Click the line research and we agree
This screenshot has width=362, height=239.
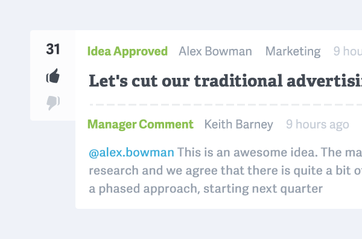click(225, 171)
